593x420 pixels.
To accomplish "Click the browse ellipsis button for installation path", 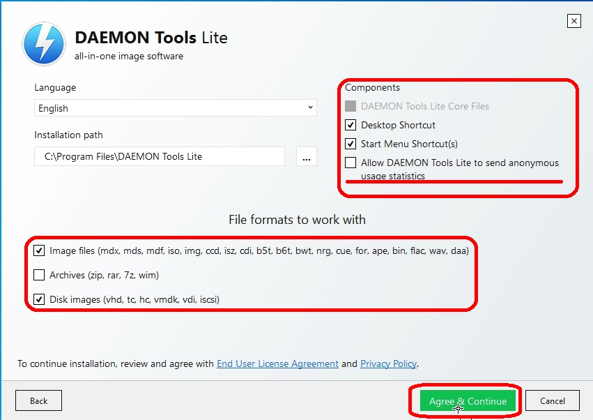I will pyautogui.click(x=307, y=156).
